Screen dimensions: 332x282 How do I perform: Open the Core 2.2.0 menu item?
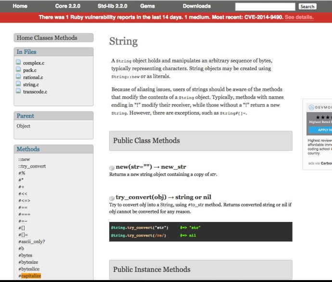(68, 6)
